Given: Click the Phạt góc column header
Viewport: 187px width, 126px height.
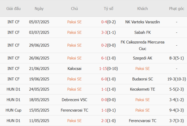Looking at the screenshot, I should click(176, 9).
